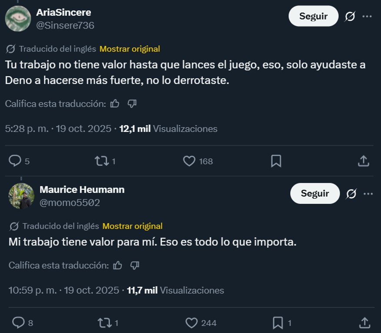381x333 pixels.
Task: Reply to AriaSincere's tweet
Action: coord(15,161)
